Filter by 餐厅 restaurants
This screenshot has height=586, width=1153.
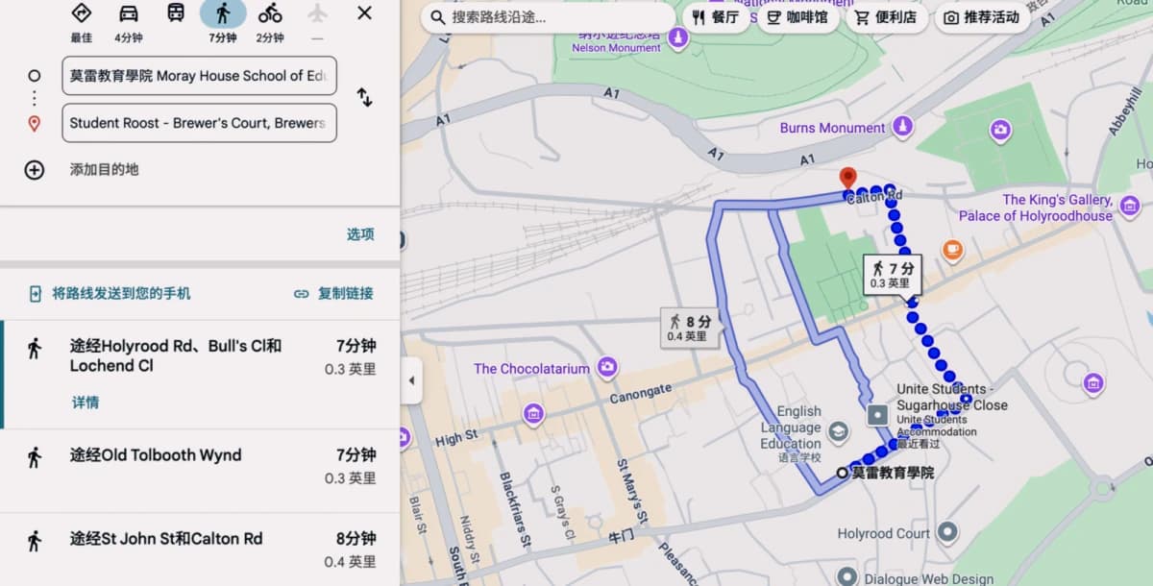click(717, 17)
